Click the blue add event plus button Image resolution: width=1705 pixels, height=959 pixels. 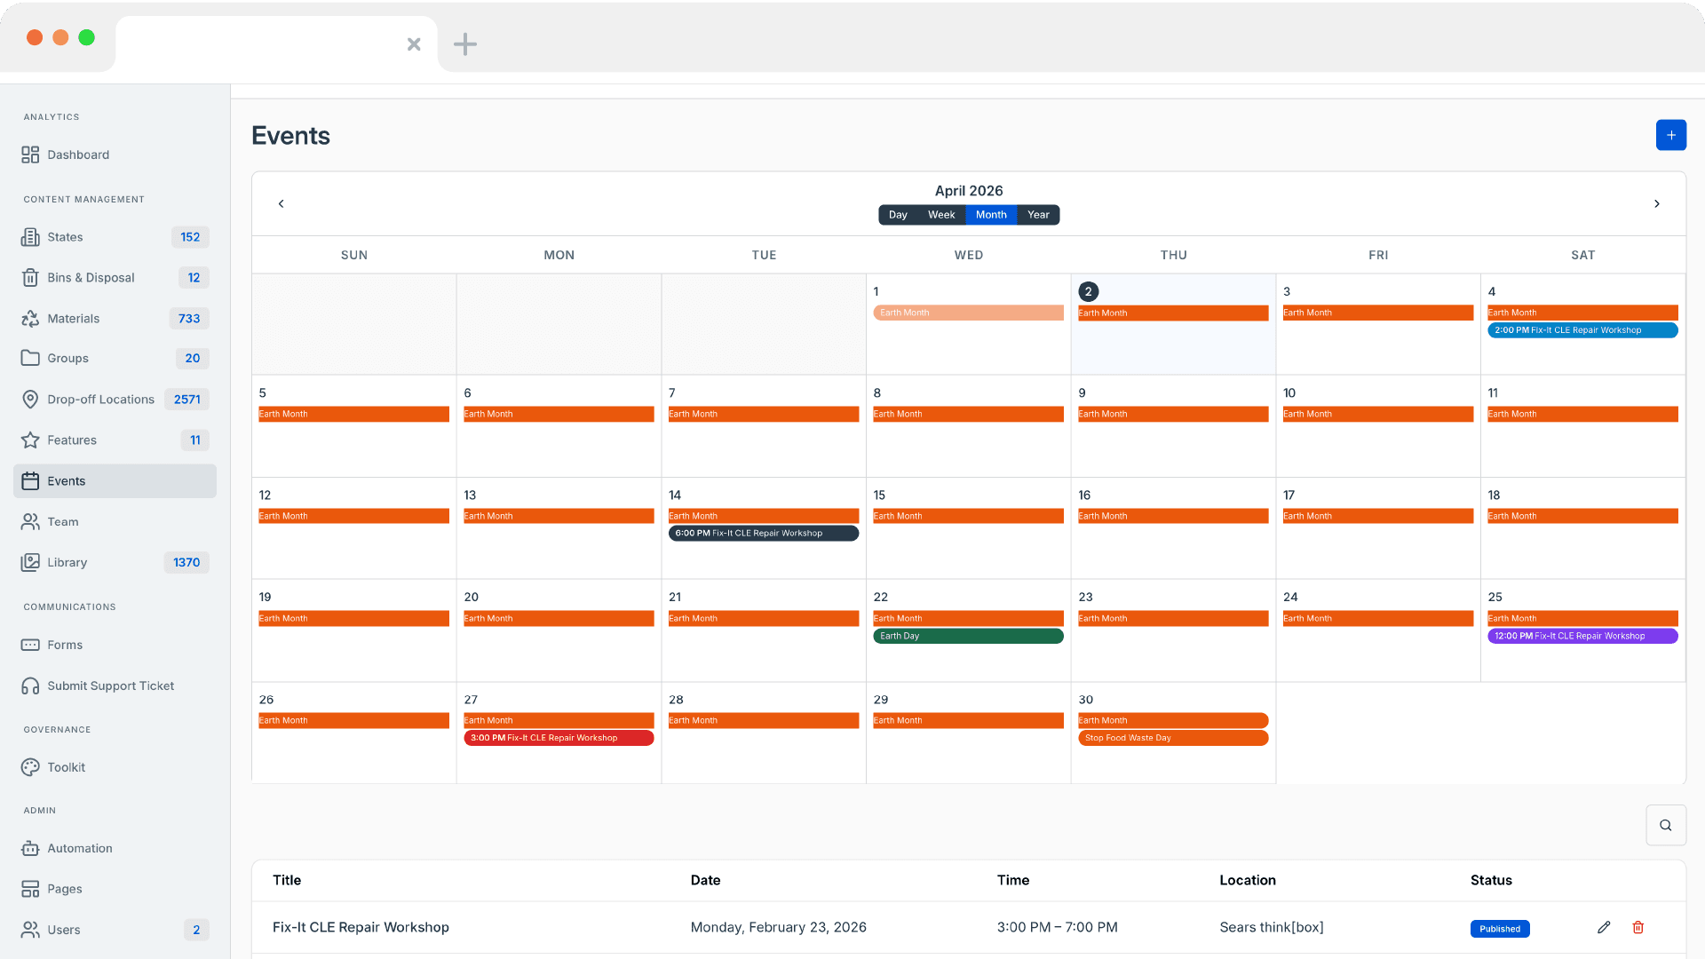tap(1670, 135)
